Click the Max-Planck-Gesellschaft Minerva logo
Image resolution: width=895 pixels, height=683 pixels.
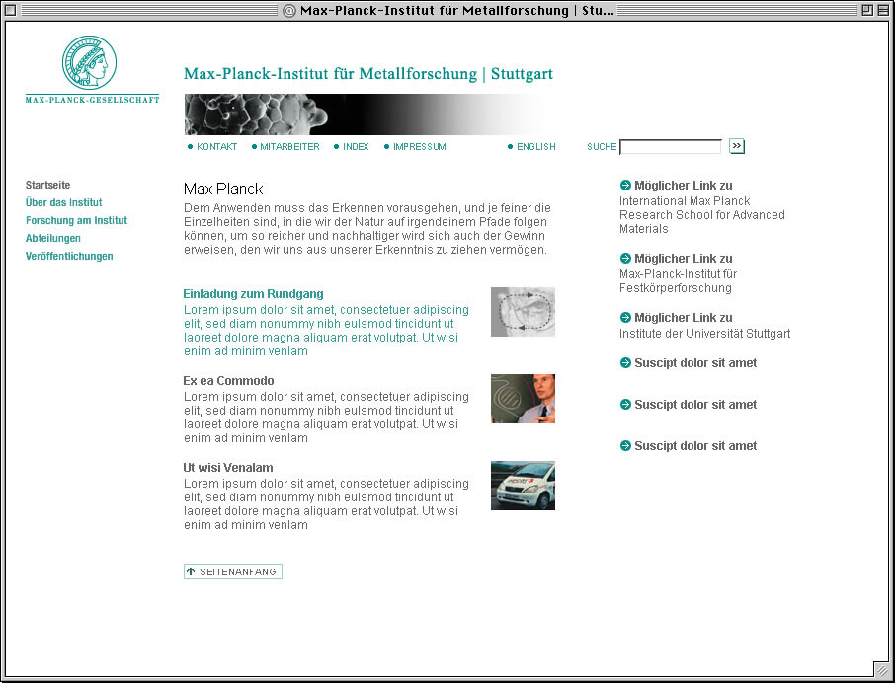click(x=89, y=62)
